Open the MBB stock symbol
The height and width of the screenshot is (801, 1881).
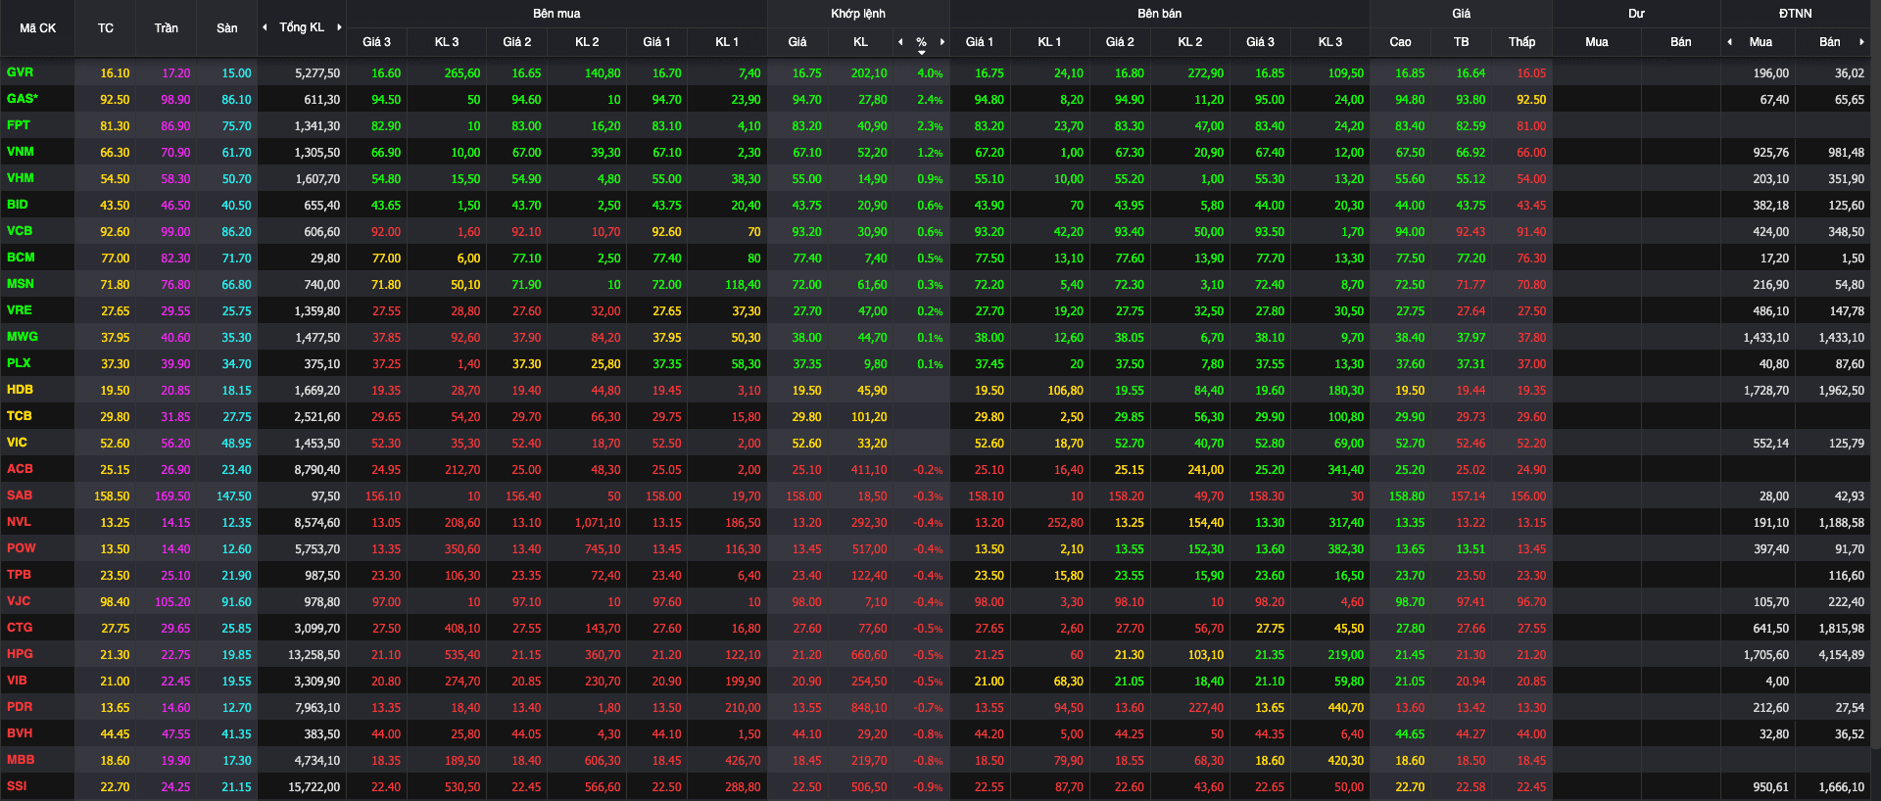[21, 760]
